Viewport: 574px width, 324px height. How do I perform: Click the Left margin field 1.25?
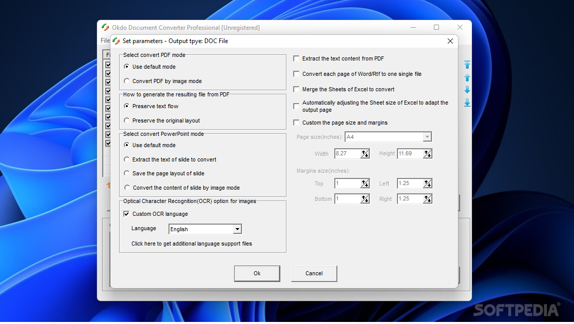pos(410,184)
